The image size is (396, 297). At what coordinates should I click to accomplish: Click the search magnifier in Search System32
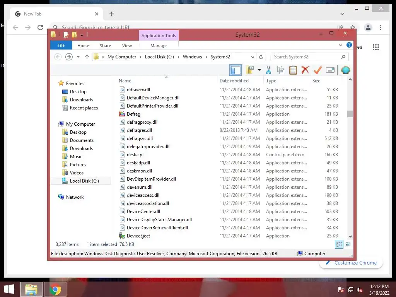(343, 57)
